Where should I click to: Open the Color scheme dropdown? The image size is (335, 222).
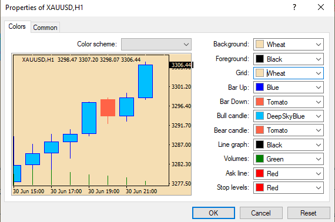pos(156,45)
